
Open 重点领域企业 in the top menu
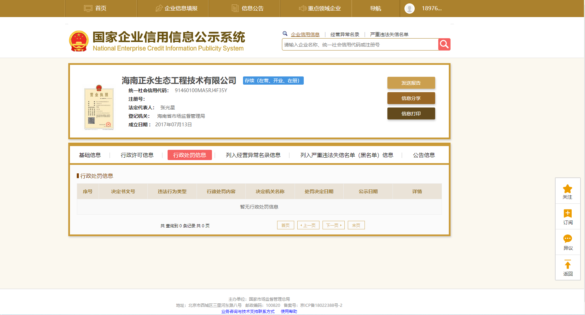[x=320, y=9]
